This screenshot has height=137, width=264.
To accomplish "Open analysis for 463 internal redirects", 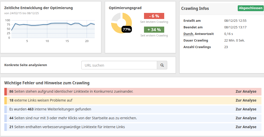I will (x=246, y=109).
